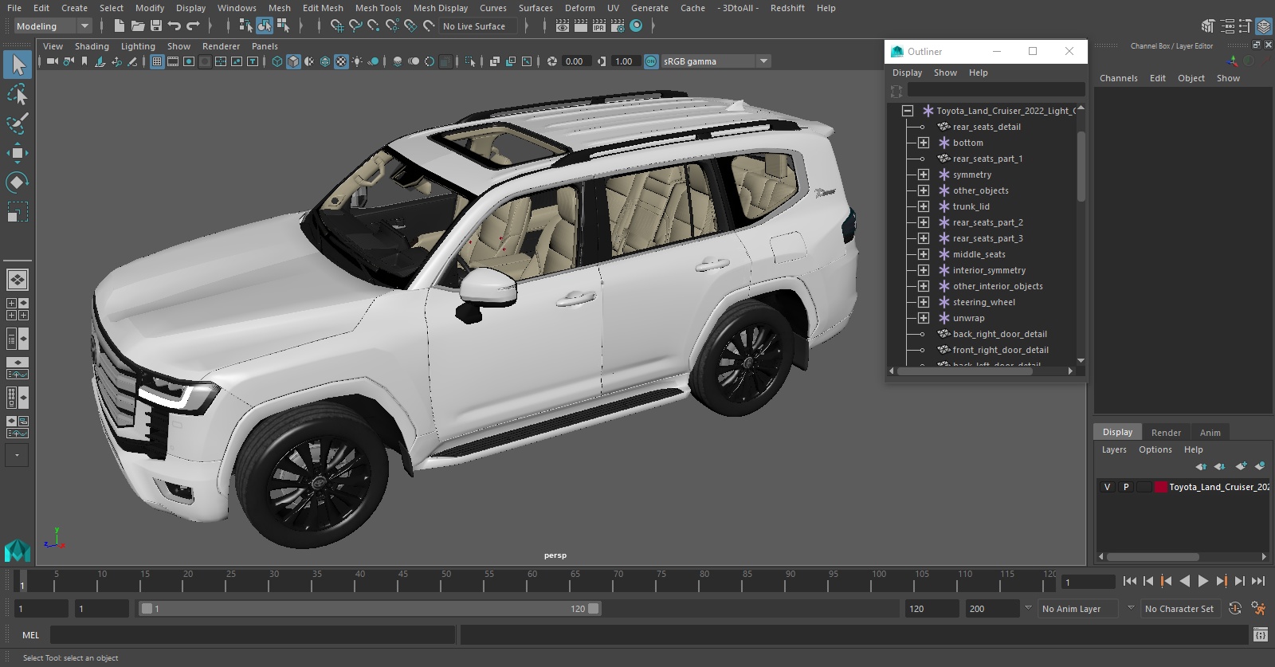Click the Channel Box toggle icon top right
The width and height of the screenshot is (1275, 667).
[1264, 26]
